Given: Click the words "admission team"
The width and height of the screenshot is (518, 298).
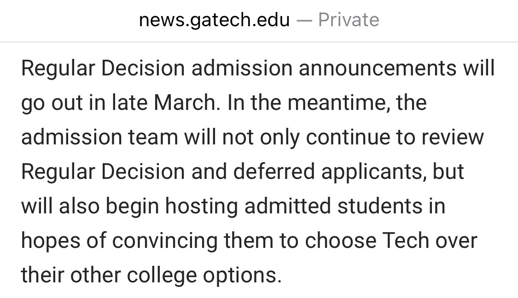Looking at the screenshot, I should click(99, 137).
